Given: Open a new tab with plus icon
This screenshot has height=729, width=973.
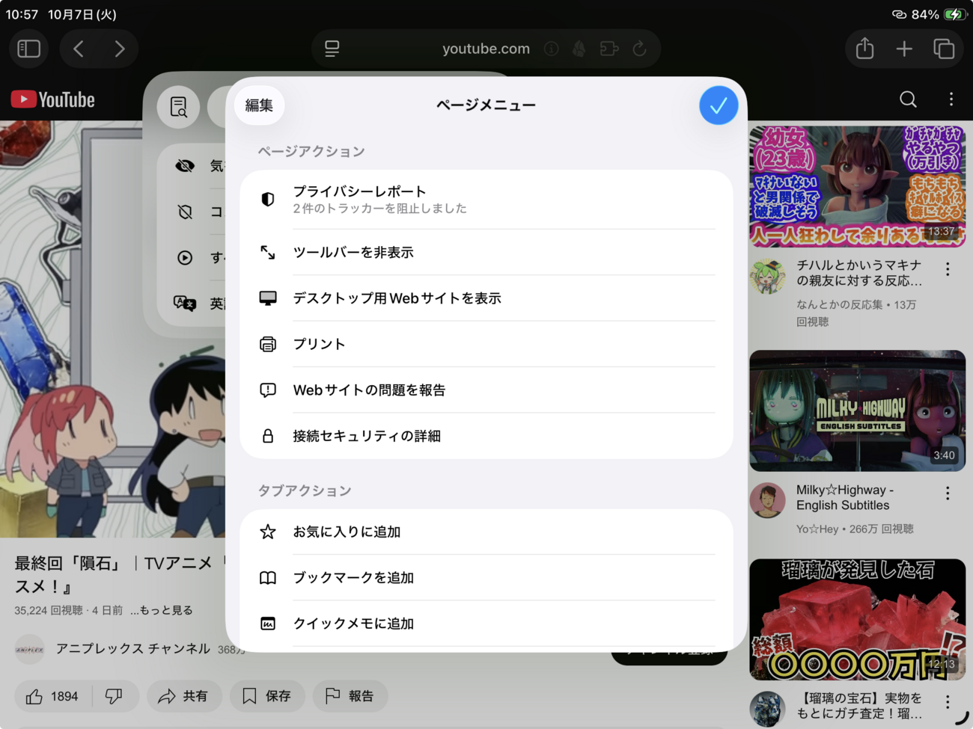Looking at the screenshot, I should click(x=904, y=49).
